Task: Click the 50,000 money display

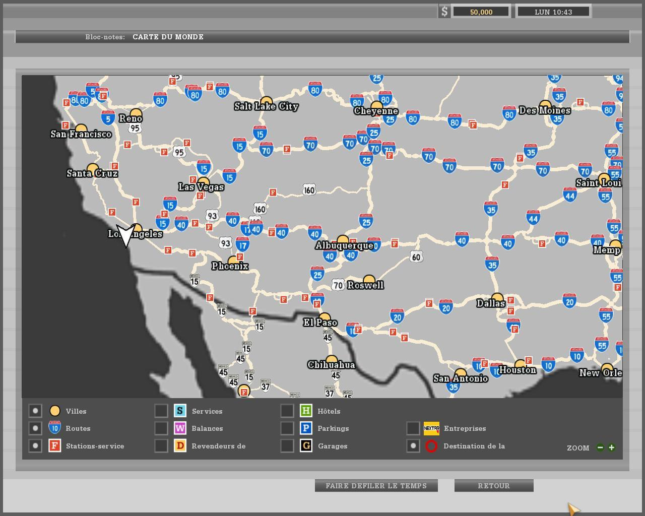Action: coord(481,12)
